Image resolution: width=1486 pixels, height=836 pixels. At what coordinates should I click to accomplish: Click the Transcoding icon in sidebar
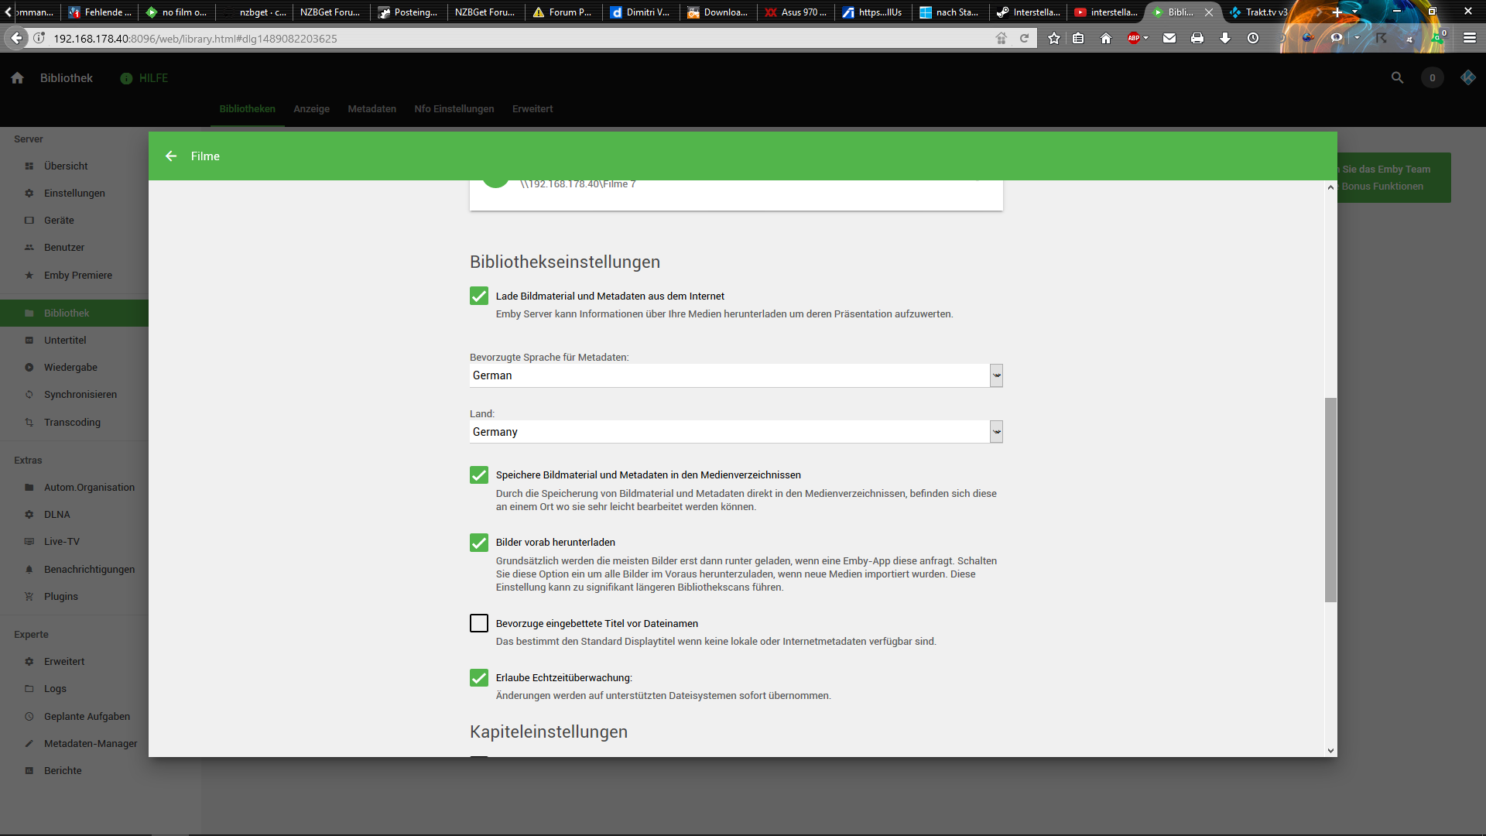29,423
